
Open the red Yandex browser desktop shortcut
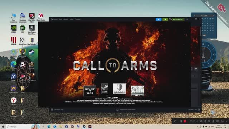14,101
